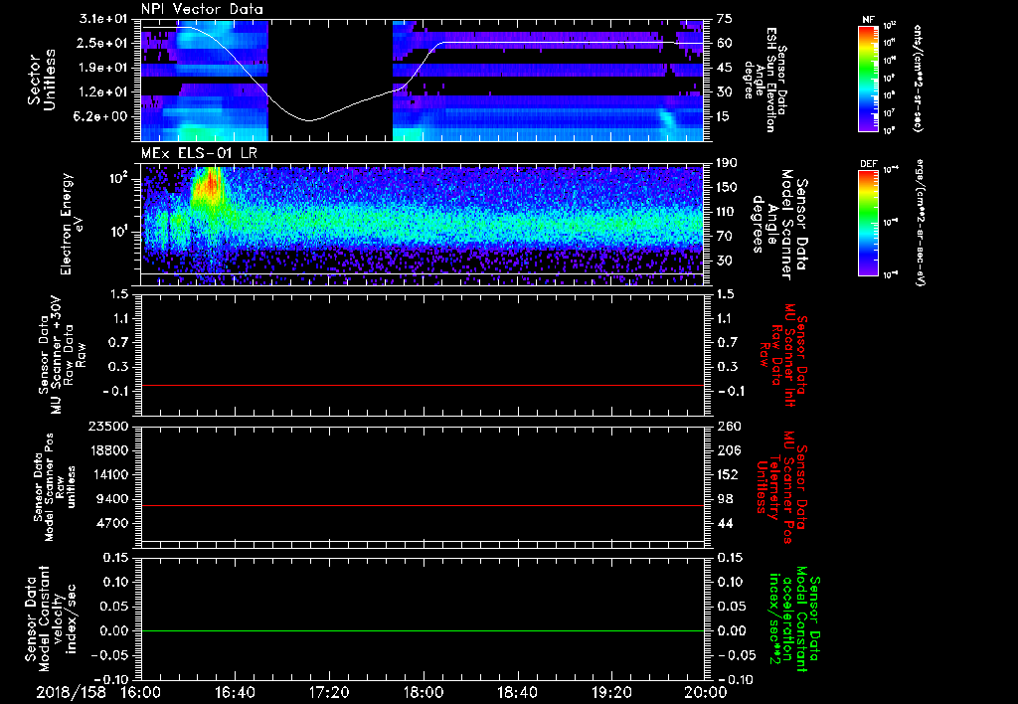Click the 75 degree Sun Elevation tick
The image size is (1018, 704).
725,19
